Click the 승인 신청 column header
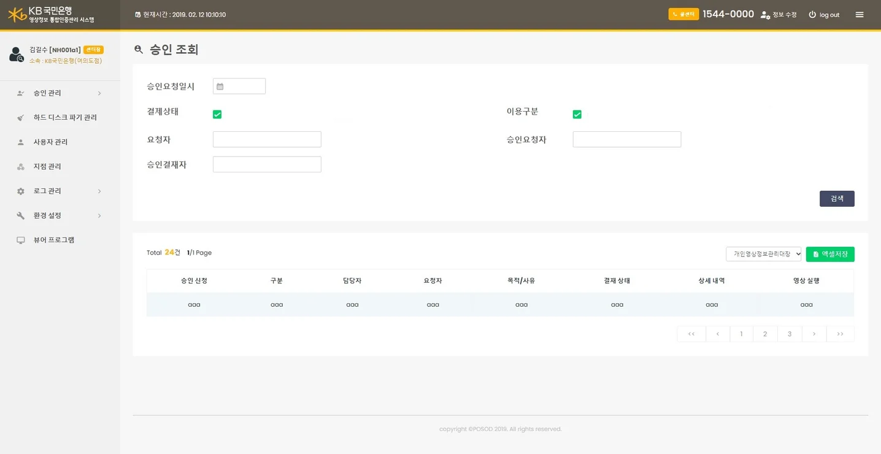The width and height of the screenshot is (881, 454). point(194,280)
